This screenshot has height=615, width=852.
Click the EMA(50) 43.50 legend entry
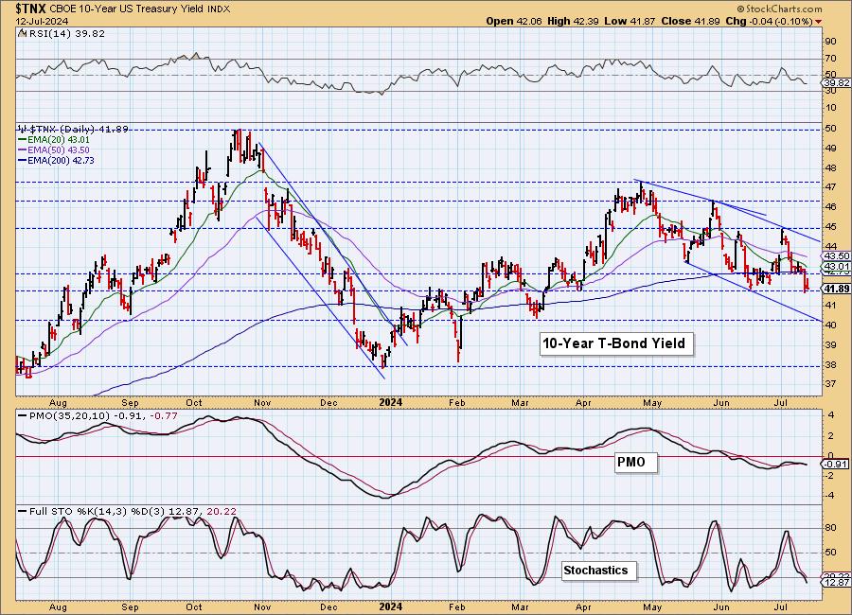(59, 149)
